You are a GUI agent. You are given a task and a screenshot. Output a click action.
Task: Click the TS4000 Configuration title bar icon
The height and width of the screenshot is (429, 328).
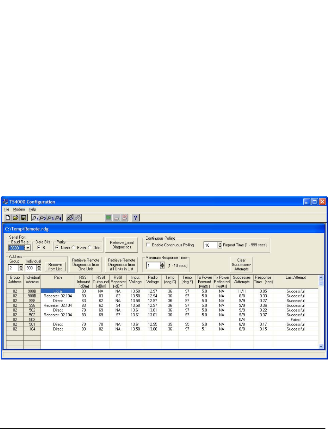pos(5,202)
